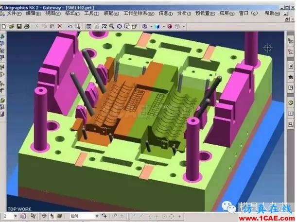297x222 pixels.
Task: Click the third right-bar tab above Training
Action: click(x=291, y=66)
